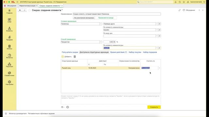Switch to Набор покупок tab
Image resolution: width=209 pixels, height=117 pixels.
pyautogui.click(x=135, y=52)
